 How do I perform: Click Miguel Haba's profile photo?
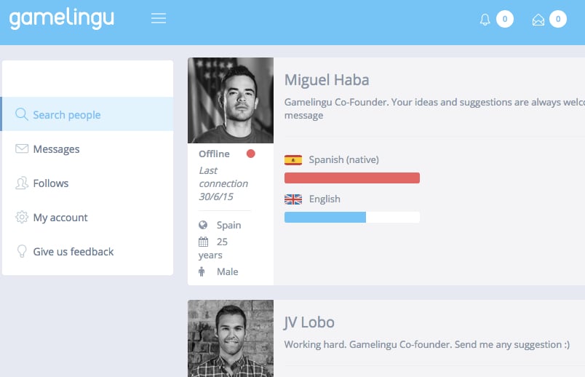(x=231, y=100)
